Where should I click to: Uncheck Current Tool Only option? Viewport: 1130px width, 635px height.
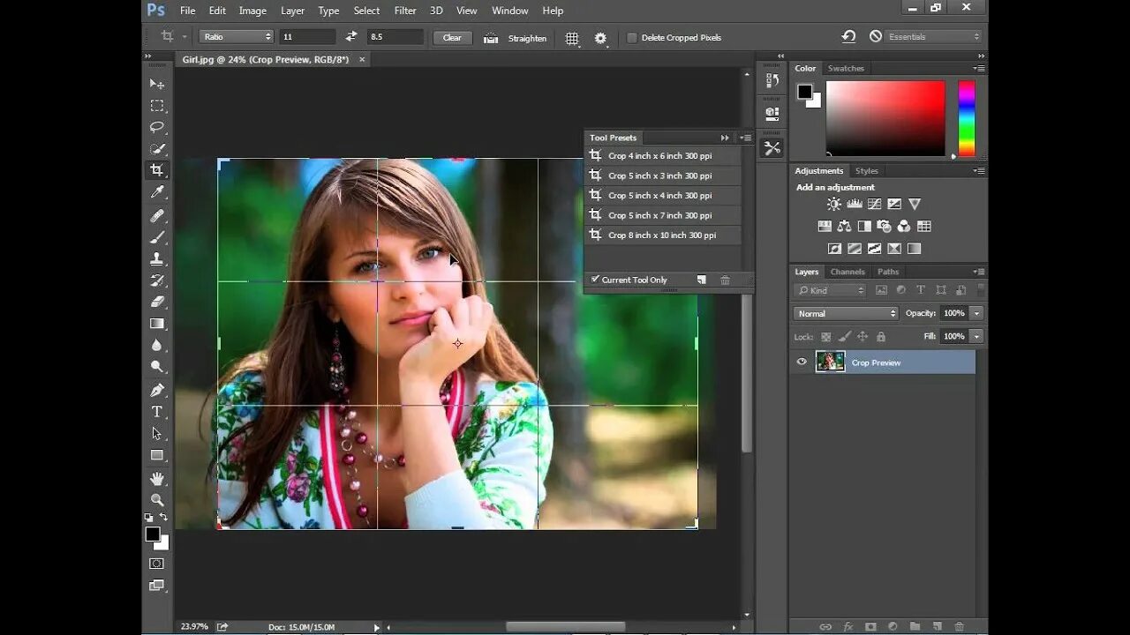[595, 280]
